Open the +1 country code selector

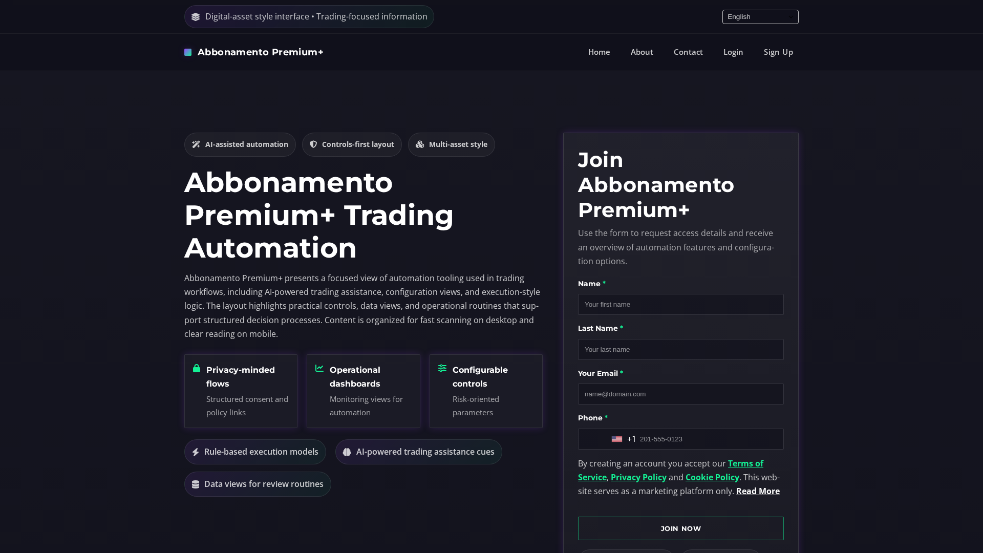click(x=624, y=439)
